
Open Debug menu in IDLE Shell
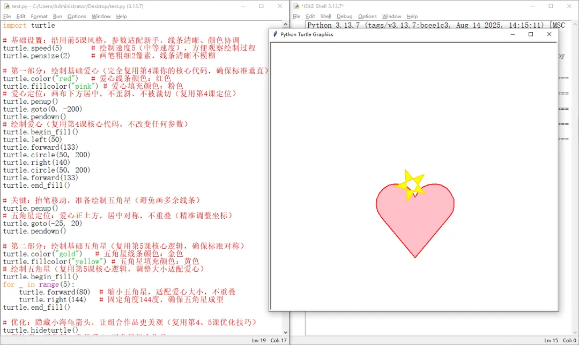point(345,16)
